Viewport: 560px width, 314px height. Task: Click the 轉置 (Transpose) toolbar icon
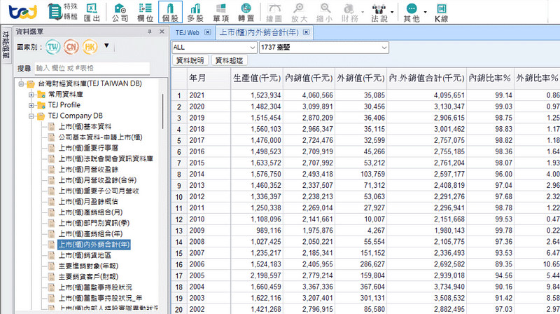click(x=246, y=12)
